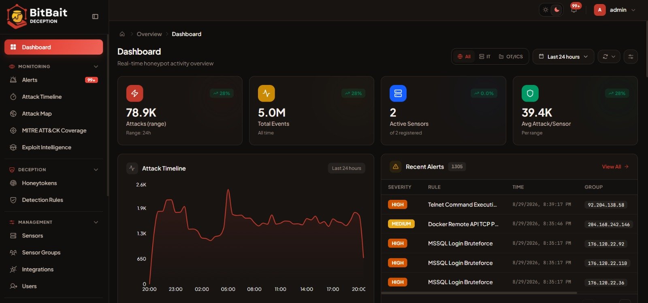Collapse the Management section
This screenshot has height=303, width=648.
[96, 222]
